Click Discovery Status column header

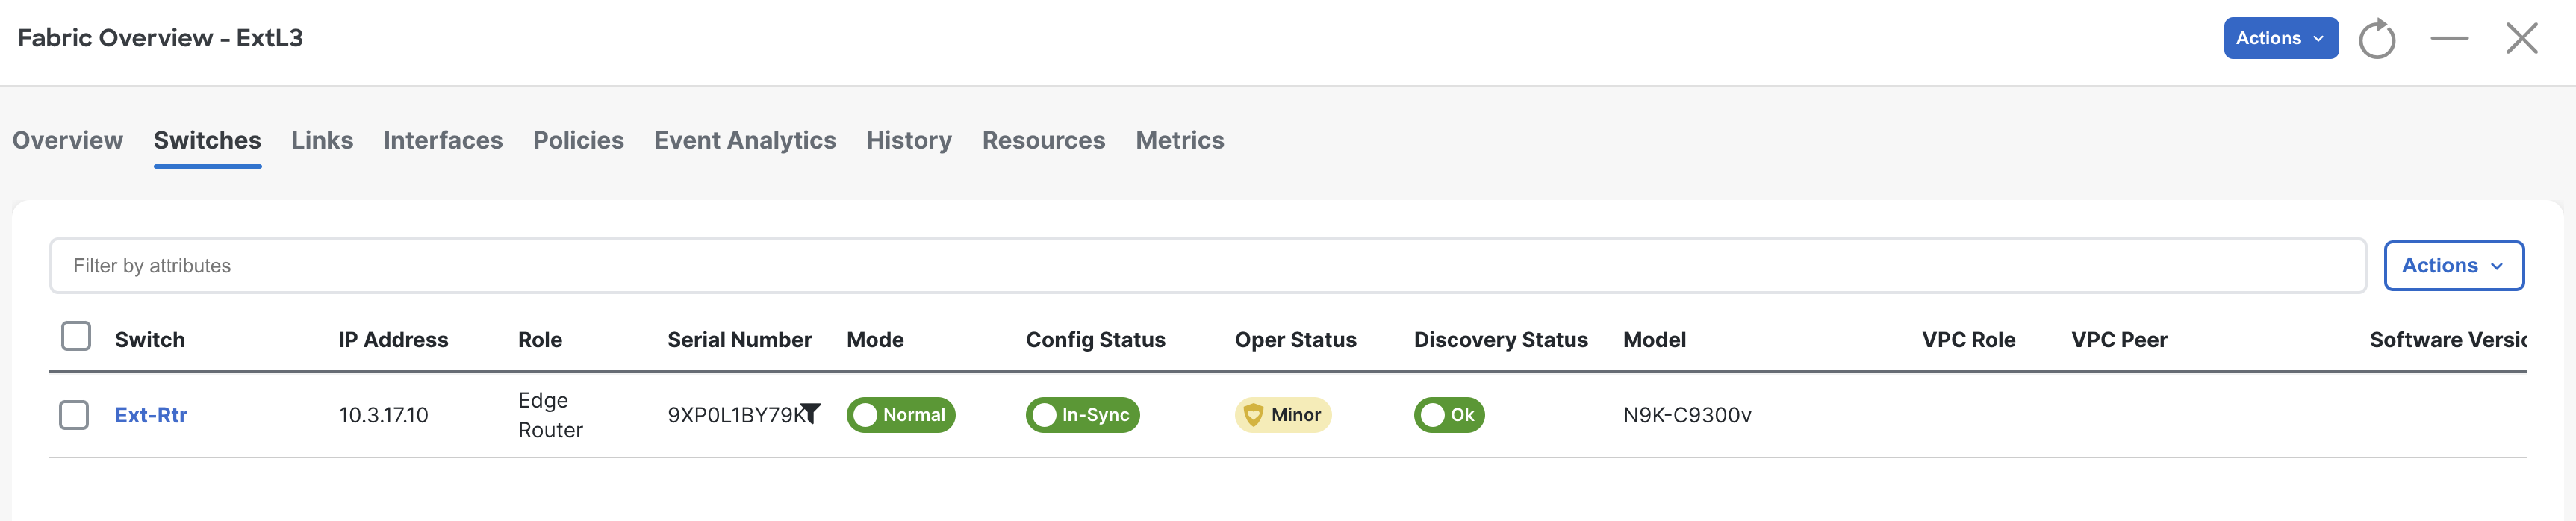click(x=1500, y=340)
